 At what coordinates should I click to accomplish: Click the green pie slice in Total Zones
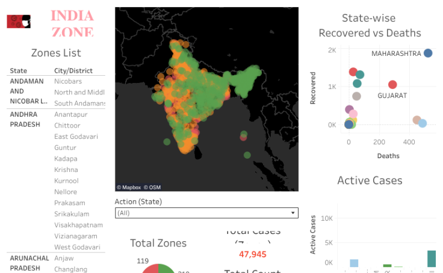click(x=167, y=269)
